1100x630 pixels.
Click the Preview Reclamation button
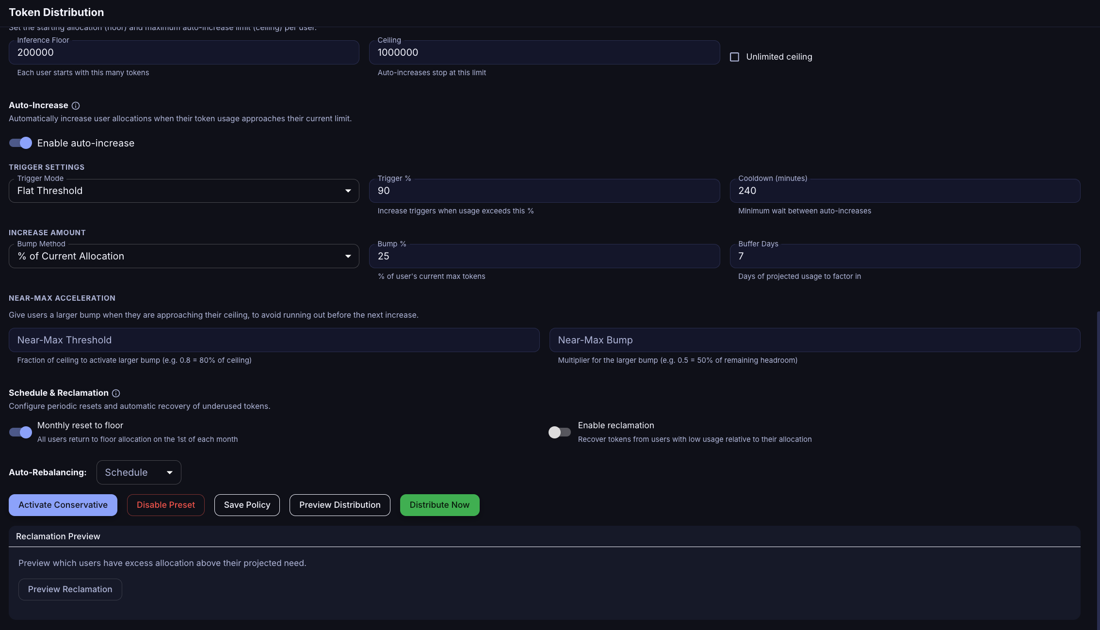[x=70, y=589]
